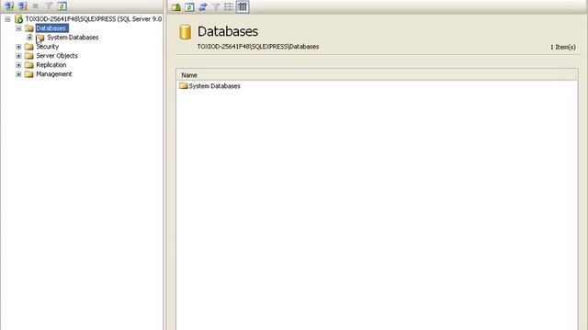Select System Databases text in the list
Screen dimensions: 588x330
(x=214, y=86)
